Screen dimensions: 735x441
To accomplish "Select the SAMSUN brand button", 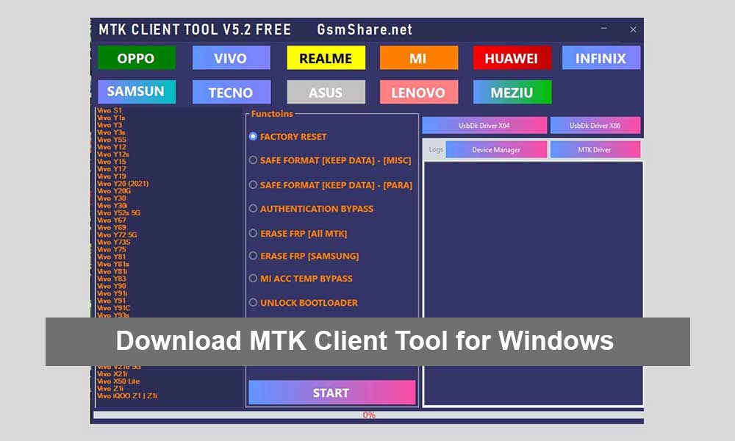I will 137,92.
